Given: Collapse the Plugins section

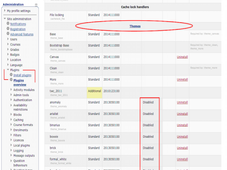Looking at the screenshot, I should click(x=8, y=70).
